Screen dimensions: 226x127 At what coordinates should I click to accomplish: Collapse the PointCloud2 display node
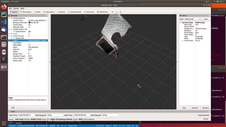pos(9,36)
